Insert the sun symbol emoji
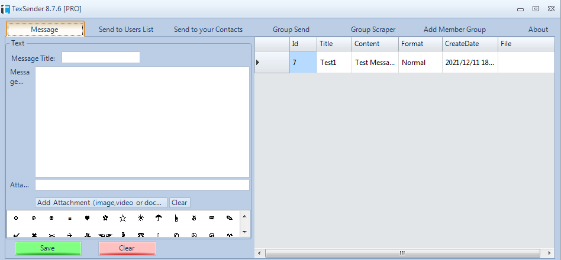The width and height of the screenshot is (561, 260). [x=141, y=217]
